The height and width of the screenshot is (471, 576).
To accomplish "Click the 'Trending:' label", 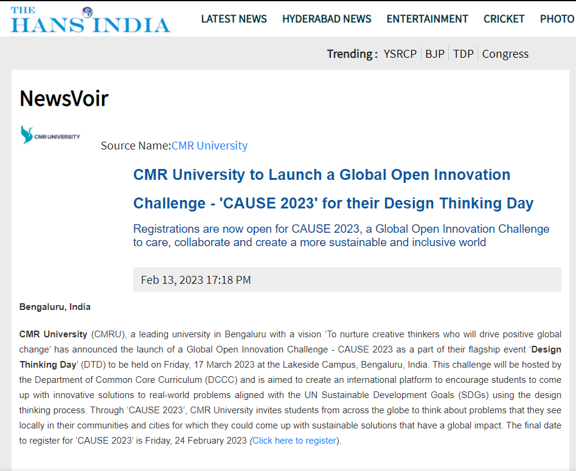I will (352, 54).
